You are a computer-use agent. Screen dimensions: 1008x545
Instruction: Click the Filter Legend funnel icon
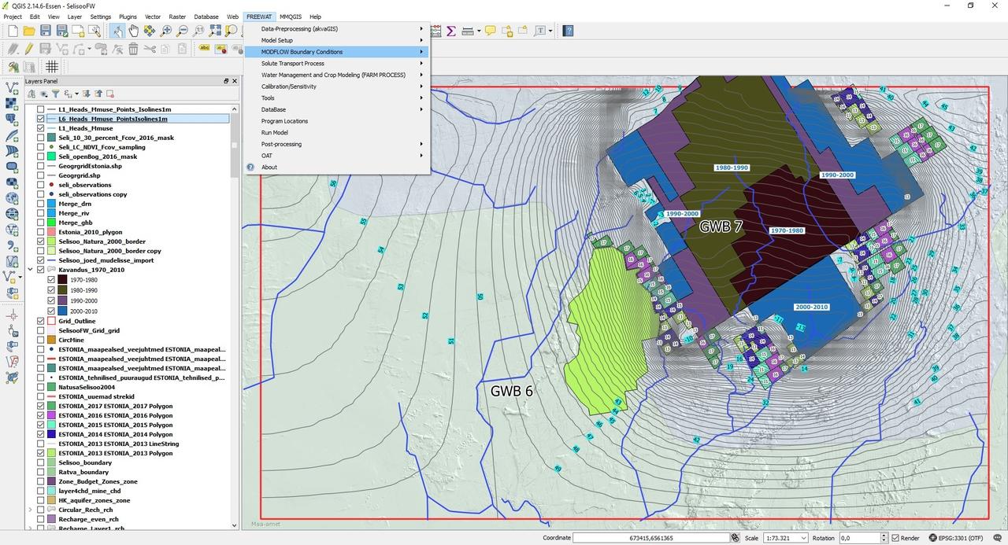[x=56, y=94]
